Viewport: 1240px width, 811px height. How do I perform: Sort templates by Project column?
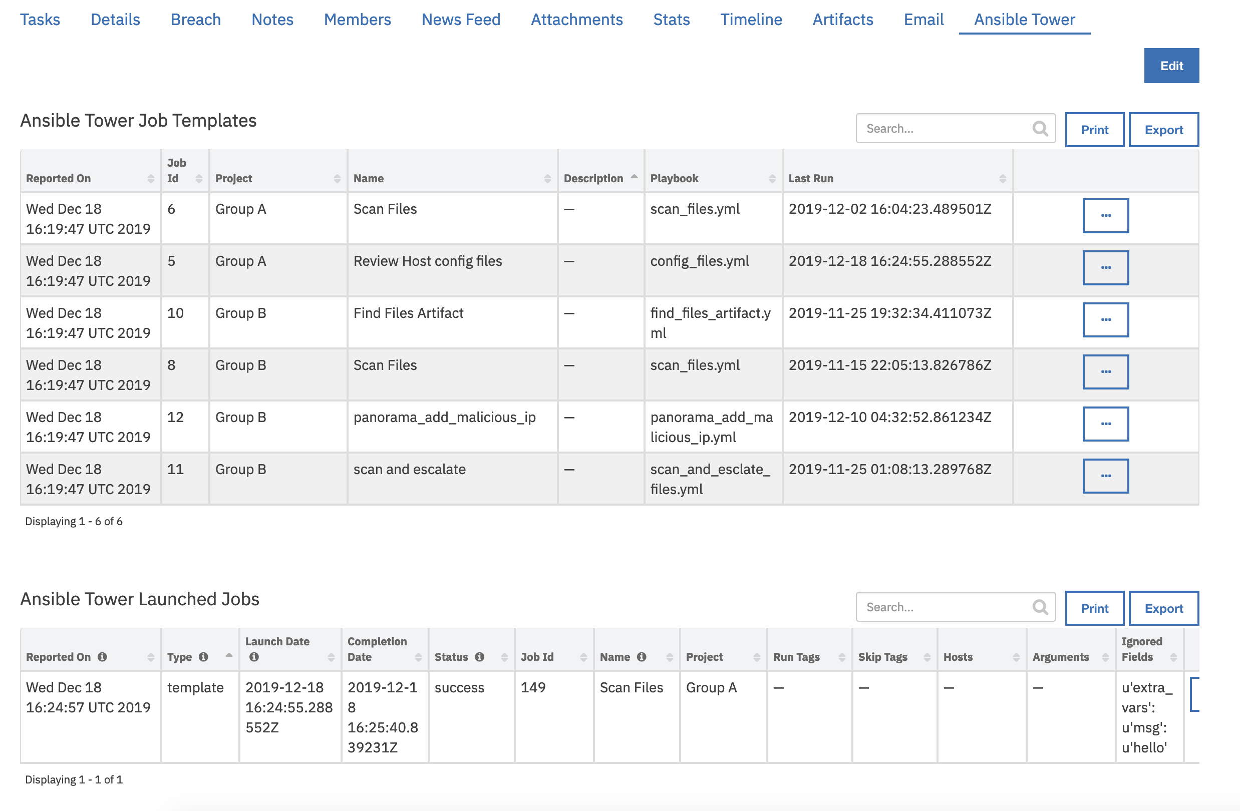pos(337,179)
